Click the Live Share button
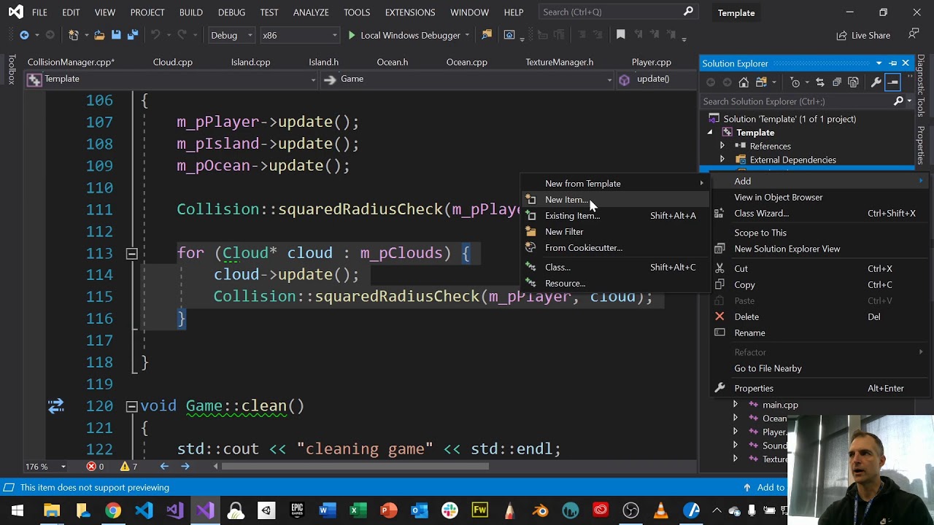 pyautogui.click(x=863, y=35)
